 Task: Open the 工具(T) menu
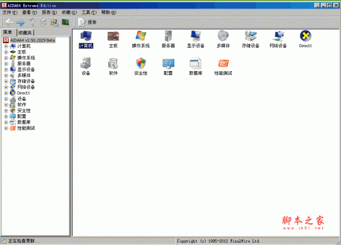point(89,13)
